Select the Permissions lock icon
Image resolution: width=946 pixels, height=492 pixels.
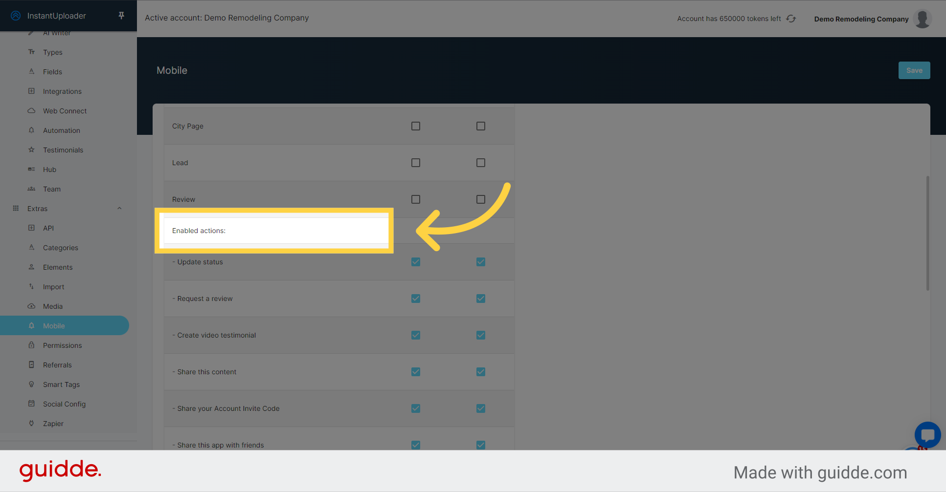point(31,345)
